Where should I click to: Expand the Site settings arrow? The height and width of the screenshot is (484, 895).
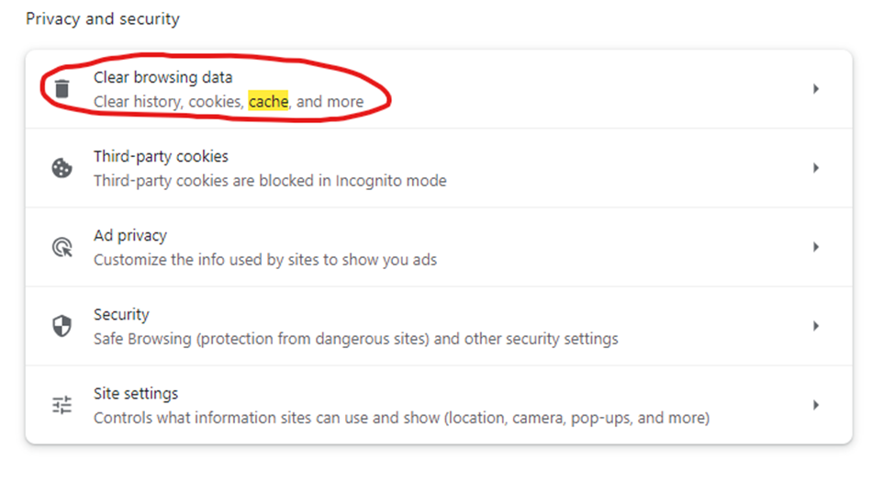coord(816,405)
